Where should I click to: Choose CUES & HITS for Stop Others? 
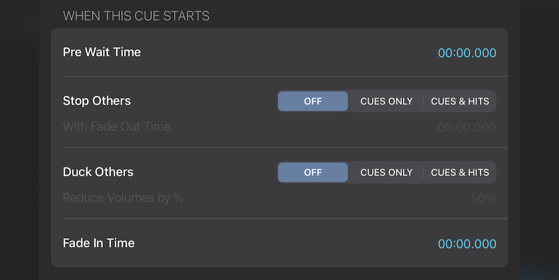click(460, 101)
